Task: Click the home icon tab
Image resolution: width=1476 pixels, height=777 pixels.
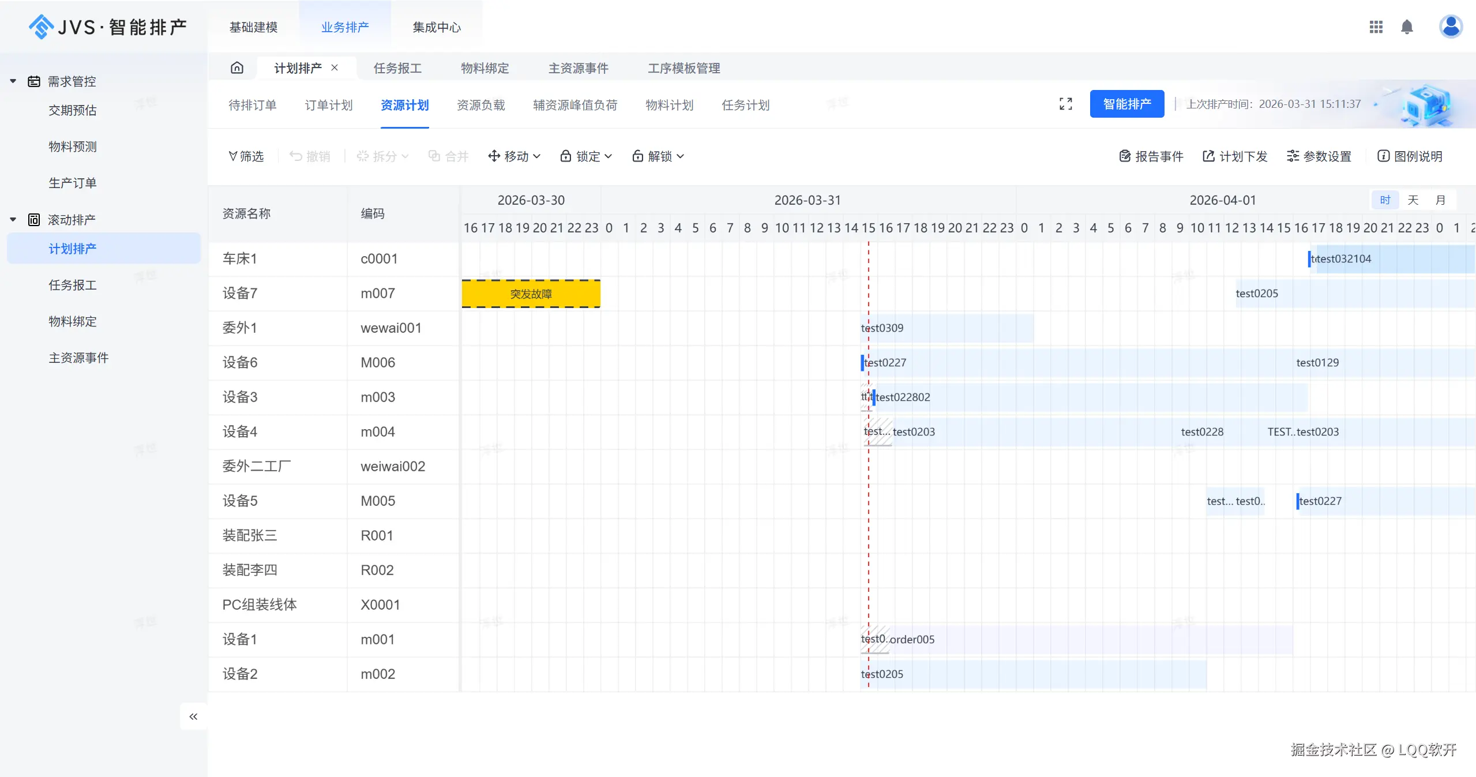Action: coord(237,68)
